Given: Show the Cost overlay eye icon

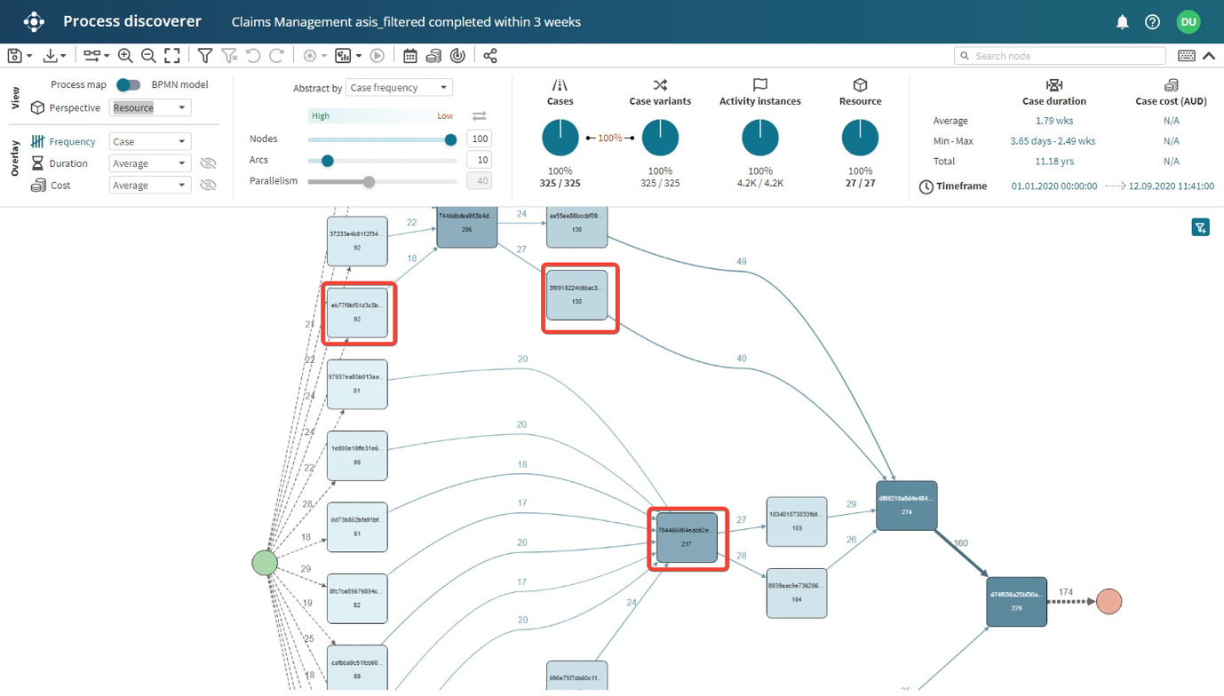Looking at the screenshot, I should pyautogui.click(x=208, y=186).
